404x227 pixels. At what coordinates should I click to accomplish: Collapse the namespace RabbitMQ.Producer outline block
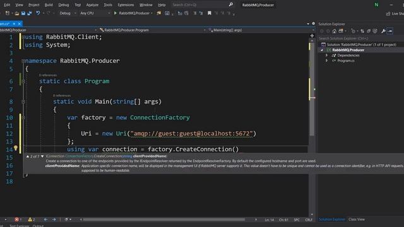(23, 61)
